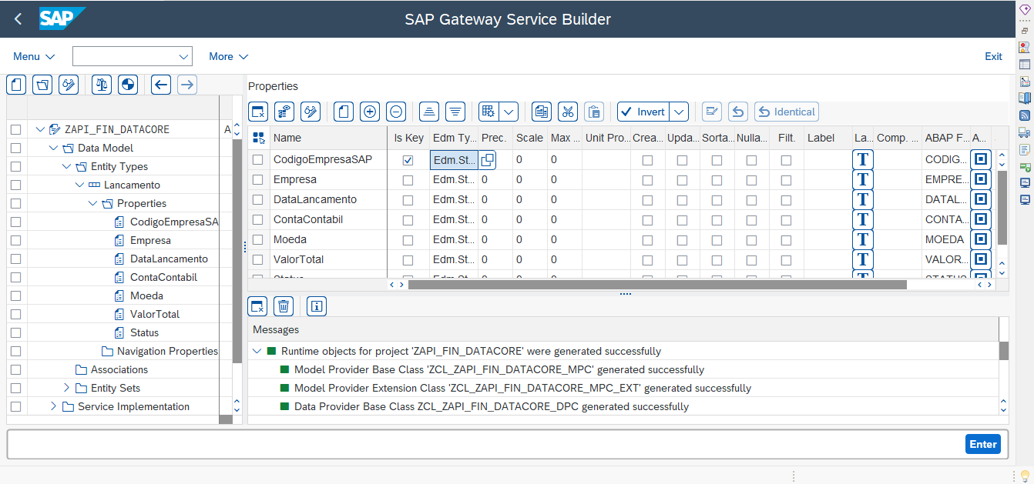Screen dimensions: 1034x484
Task: Cut the selected property using the scissors icon
Action: click(568, 112)
